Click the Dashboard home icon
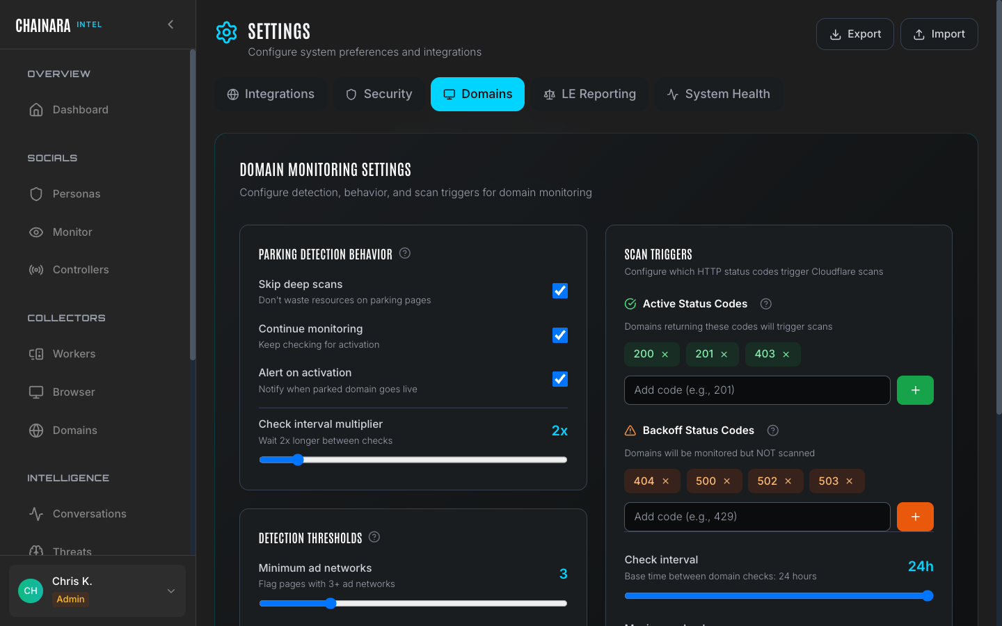The width and height of the screenshot is (1002, 626). click(36, 110)
